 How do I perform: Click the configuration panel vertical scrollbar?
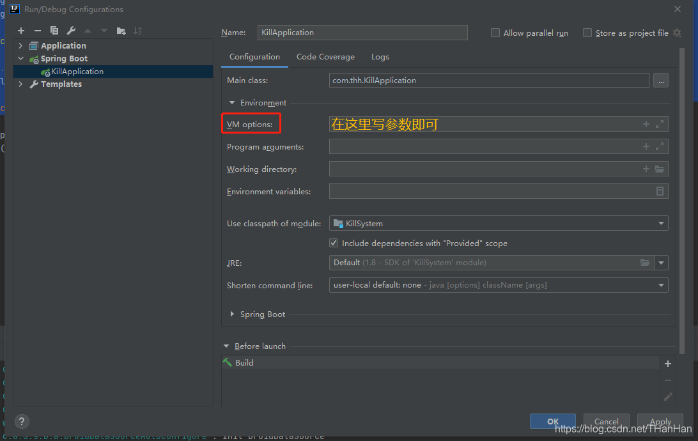[682, 200]
